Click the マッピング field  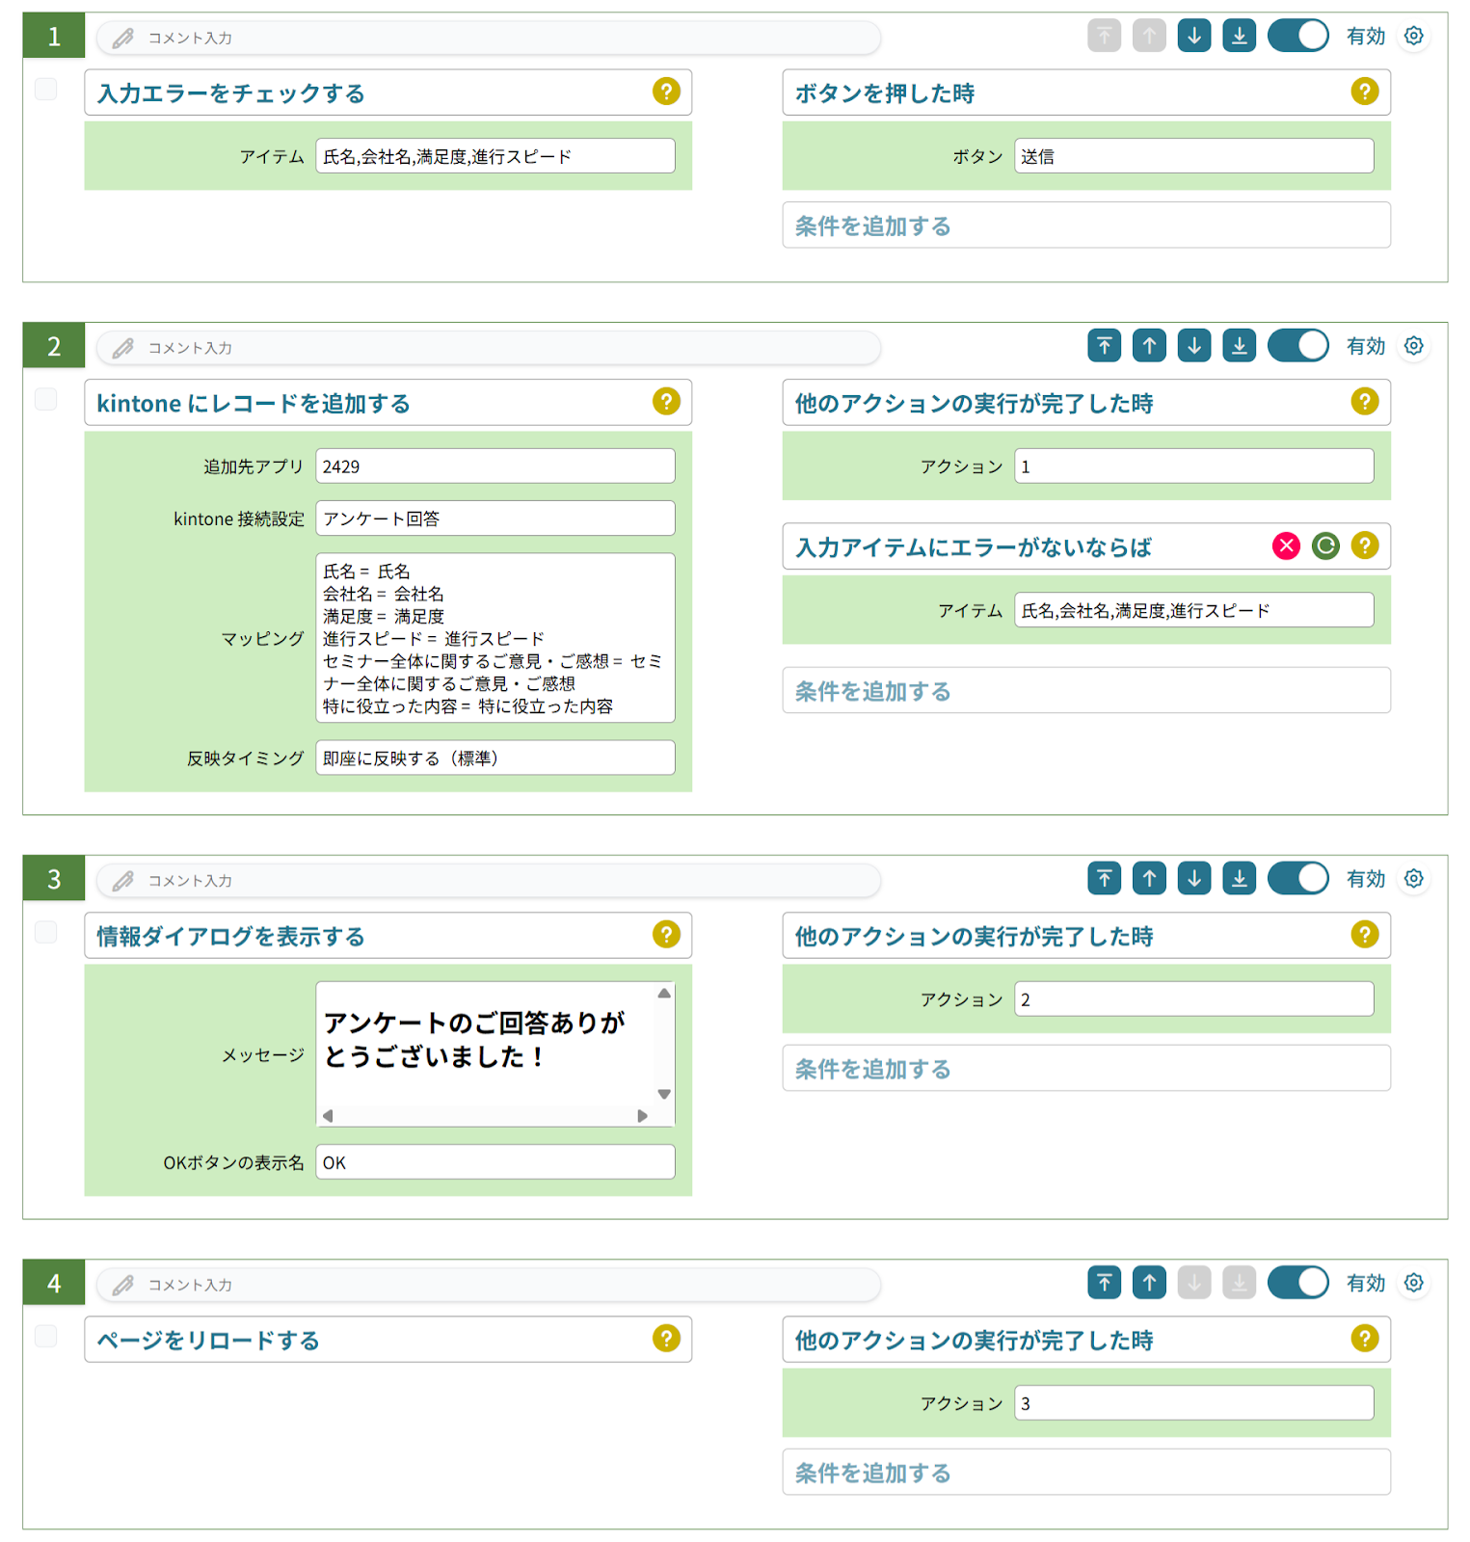pyautogui.click(x=495, y=638)
